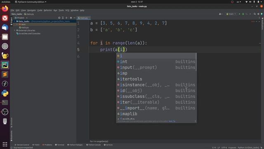Choose 'isinstance' completion entry
The height and width of the screenshot is (149, 264).
tap(156, 85)
